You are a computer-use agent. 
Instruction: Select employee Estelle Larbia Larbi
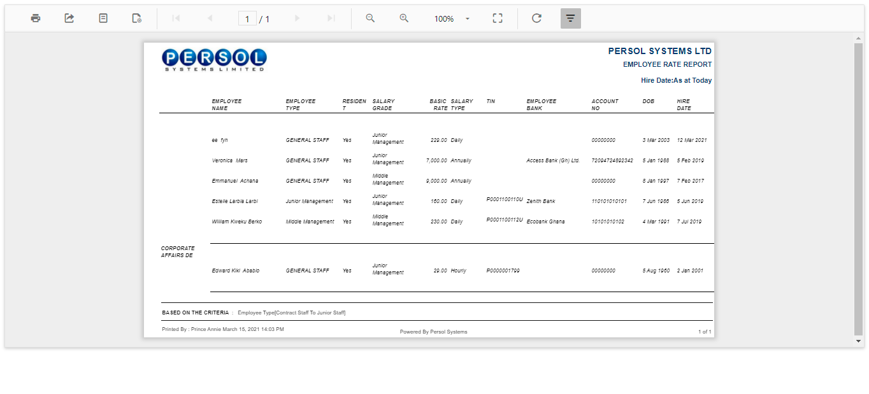(x=234, y=201)
